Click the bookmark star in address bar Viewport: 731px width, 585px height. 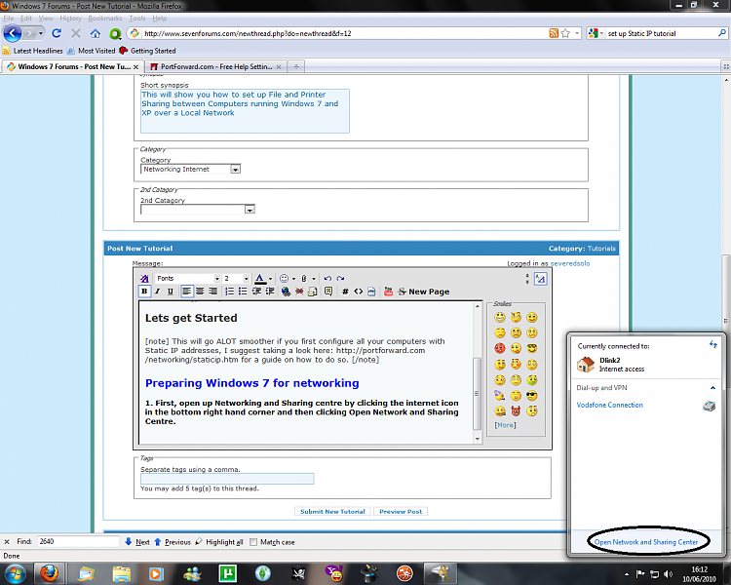point(565,33)
